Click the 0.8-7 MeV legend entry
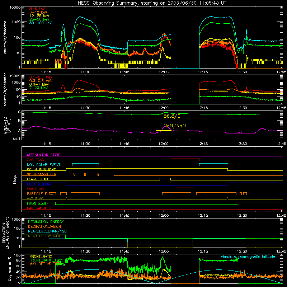 [x=39, y=84]
